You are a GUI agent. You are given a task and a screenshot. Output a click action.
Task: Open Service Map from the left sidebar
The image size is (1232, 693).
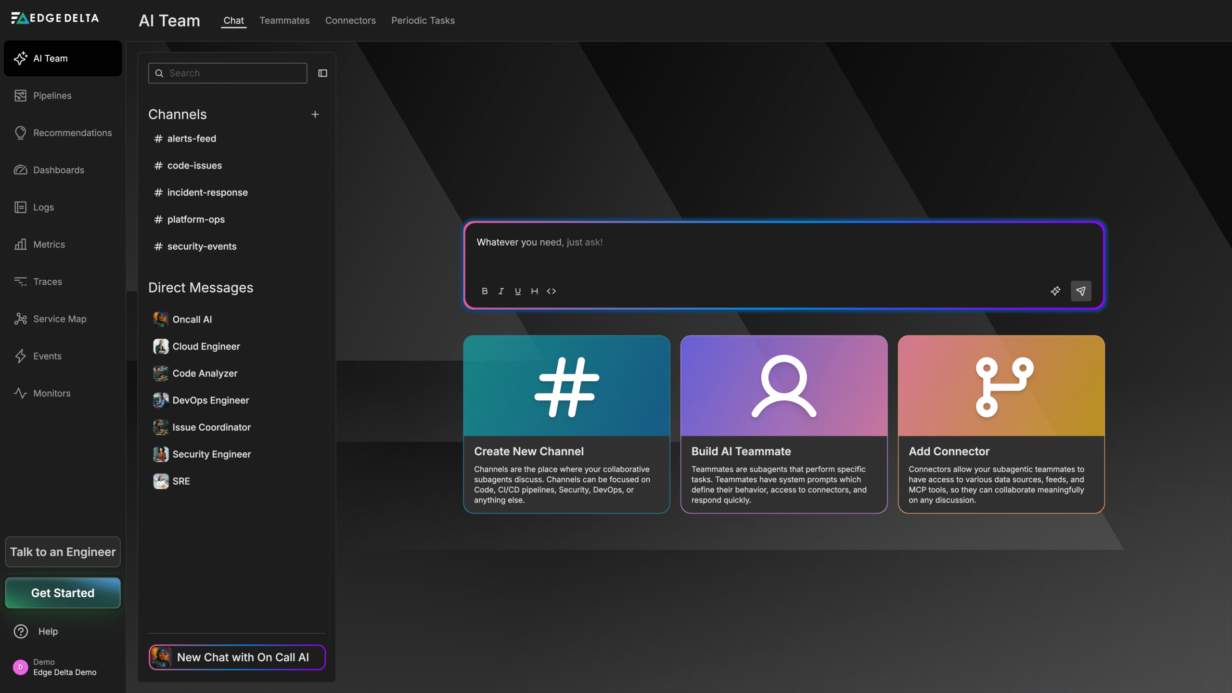pyautogui.click(x=60, y=319)
